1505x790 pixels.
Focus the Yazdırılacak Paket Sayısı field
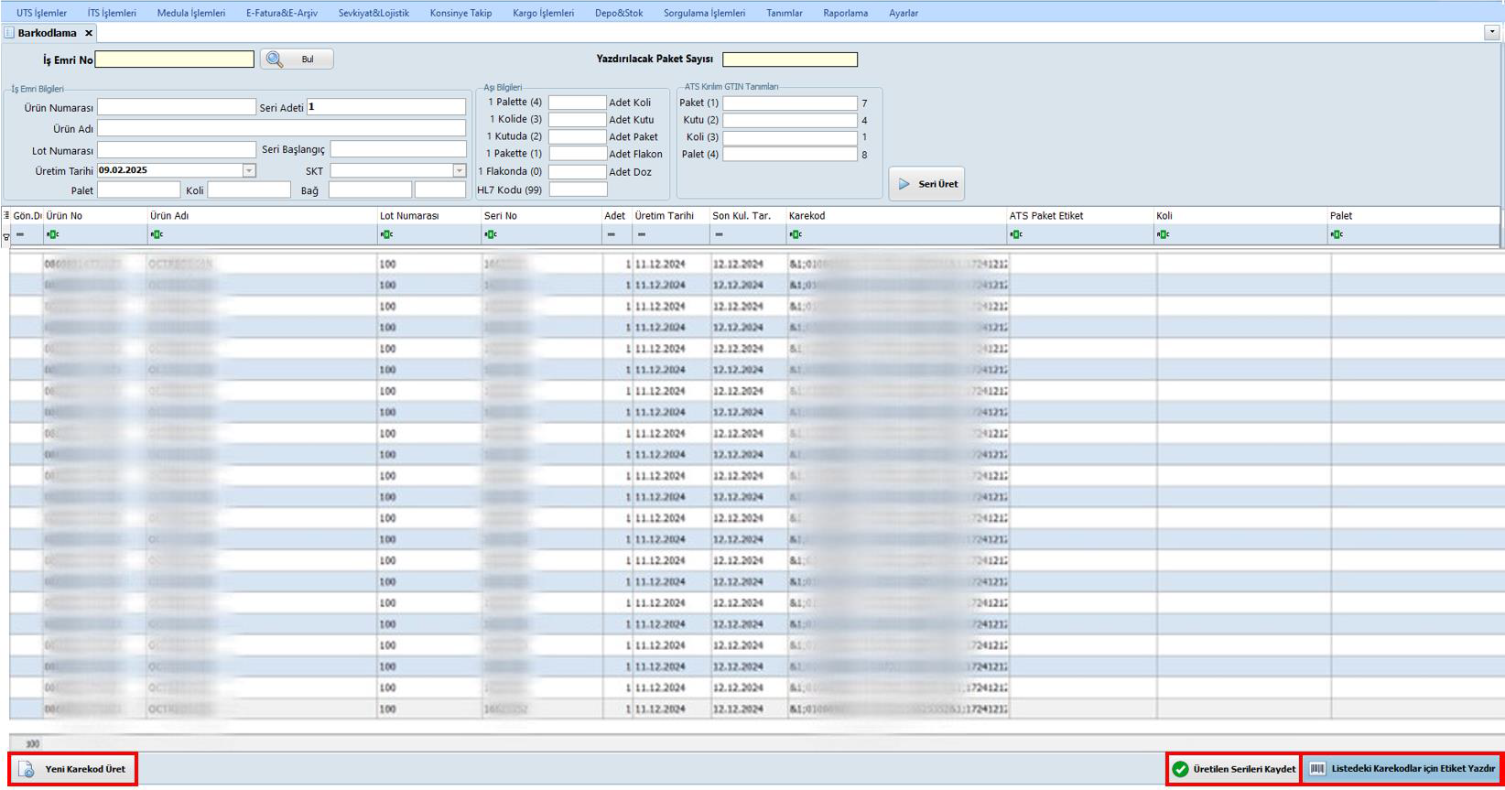point(789,60)
